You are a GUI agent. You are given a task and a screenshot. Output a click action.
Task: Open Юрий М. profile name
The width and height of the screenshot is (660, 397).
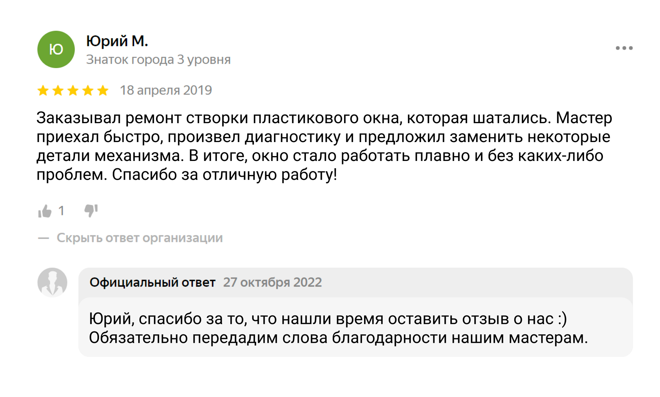(x=117, y=41)
